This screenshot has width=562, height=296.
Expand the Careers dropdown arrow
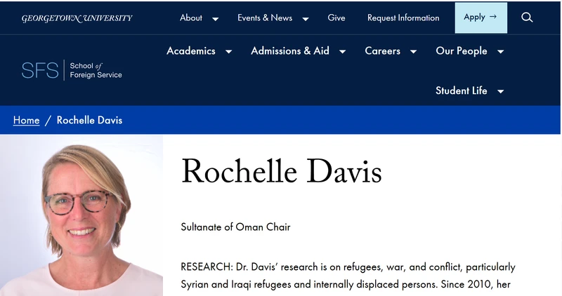(x=413, y=52)
